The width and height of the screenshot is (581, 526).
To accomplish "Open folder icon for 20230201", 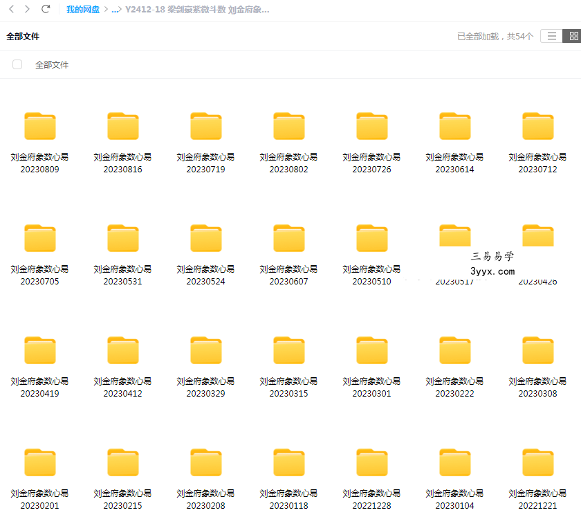I will [40, 463].
